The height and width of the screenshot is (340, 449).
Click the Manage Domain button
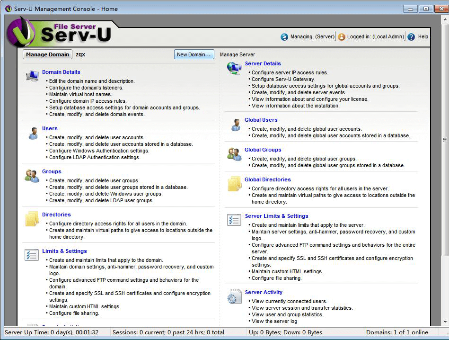(47, 54)
